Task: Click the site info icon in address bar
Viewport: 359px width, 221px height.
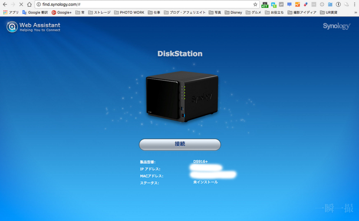Action: point(39,4)
